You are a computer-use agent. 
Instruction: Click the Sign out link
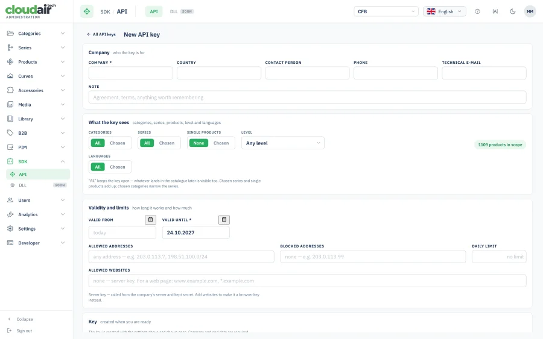[24, 331]
